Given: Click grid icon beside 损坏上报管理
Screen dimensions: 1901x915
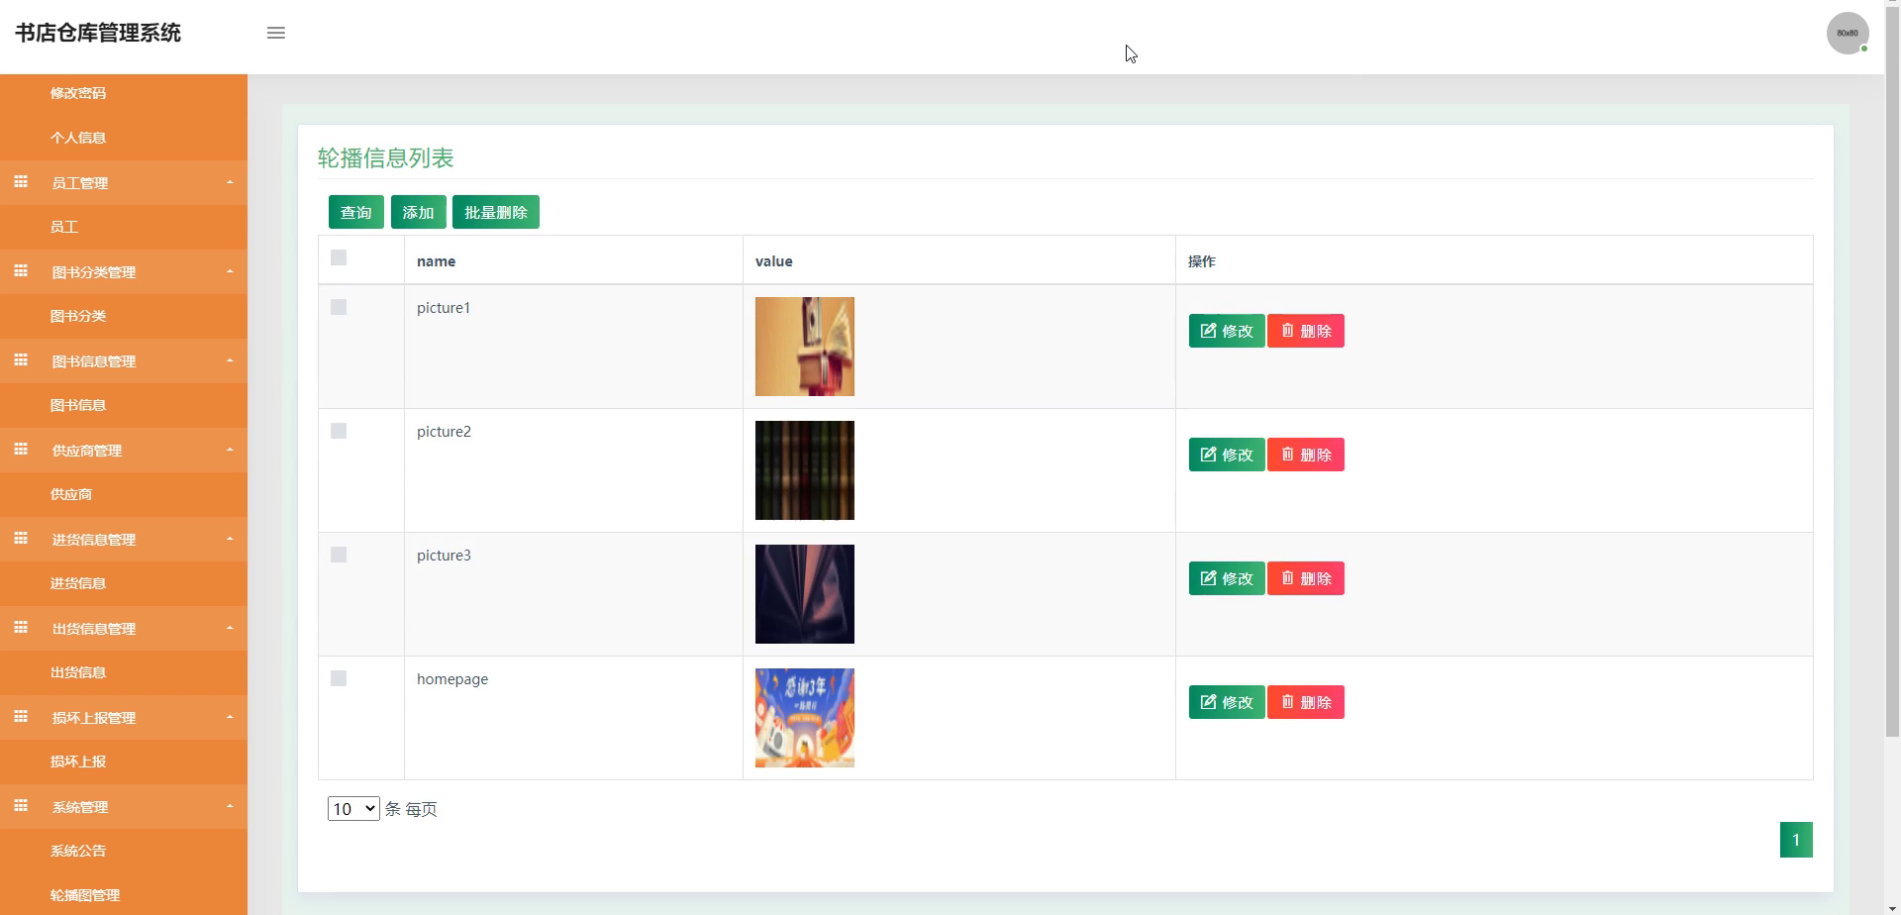Looking at the screenshot, I should click(21, 717).
